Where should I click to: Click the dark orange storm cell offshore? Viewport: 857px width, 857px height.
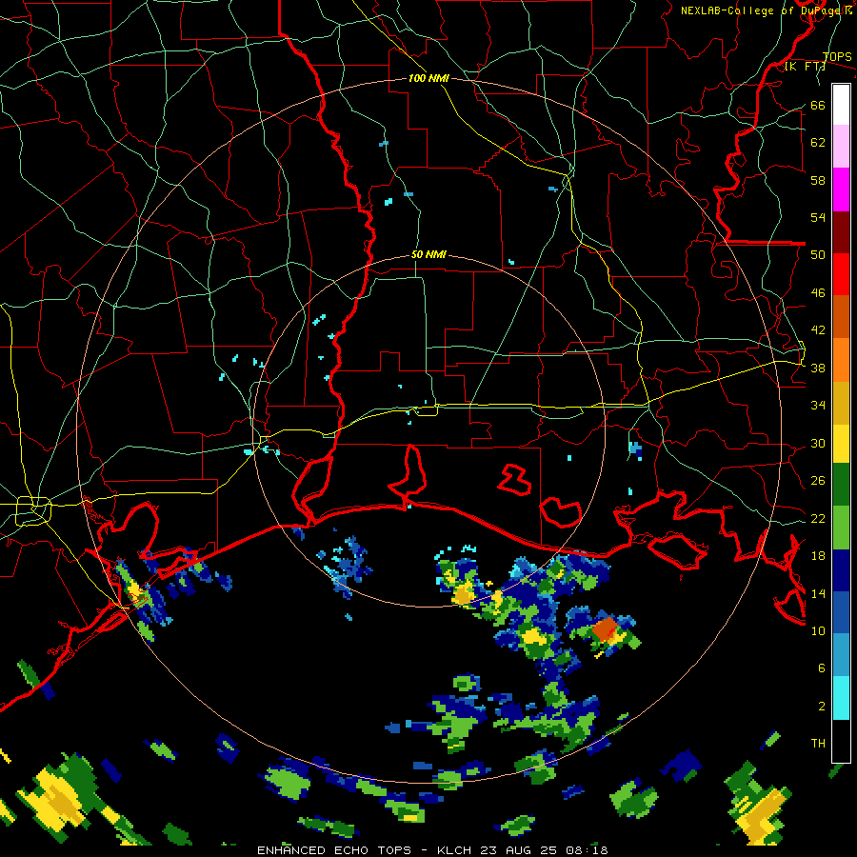click(x=605, y=628)
